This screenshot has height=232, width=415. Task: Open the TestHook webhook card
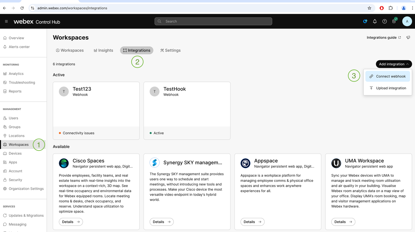pos(187,111)
